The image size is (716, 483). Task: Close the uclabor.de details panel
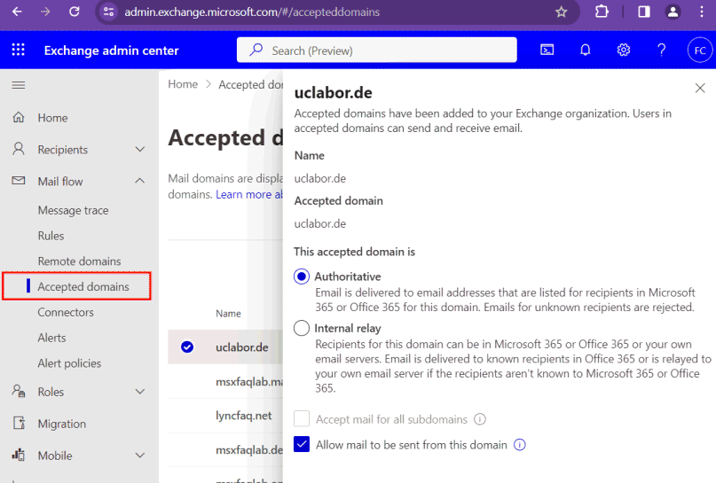click(700, 88)
